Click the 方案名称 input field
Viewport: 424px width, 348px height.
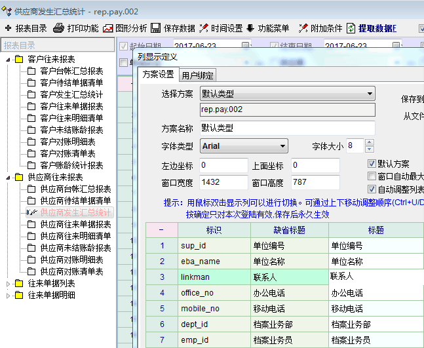click(x=287, y=128)
